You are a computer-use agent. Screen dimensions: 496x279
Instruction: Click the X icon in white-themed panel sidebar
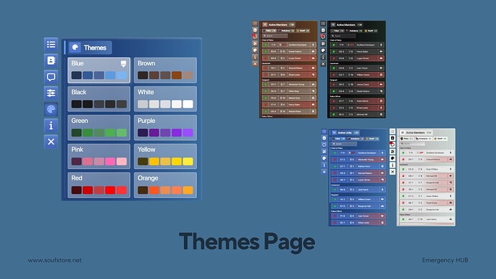(x=392, y=172)
